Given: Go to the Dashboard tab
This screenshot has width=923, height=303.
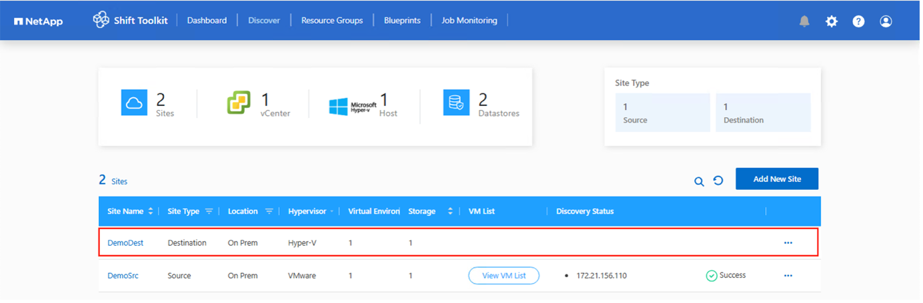Looking at the screenshot, I should [207, 21].
